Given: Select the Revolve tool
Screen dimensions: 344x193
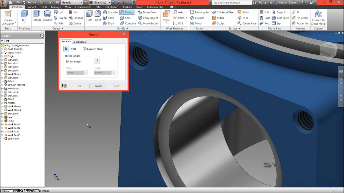Looking at the screenshot, I should pos(48,16).
